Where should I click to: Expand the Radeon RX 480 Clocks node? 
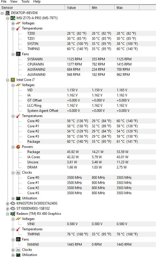coord(13,250)
